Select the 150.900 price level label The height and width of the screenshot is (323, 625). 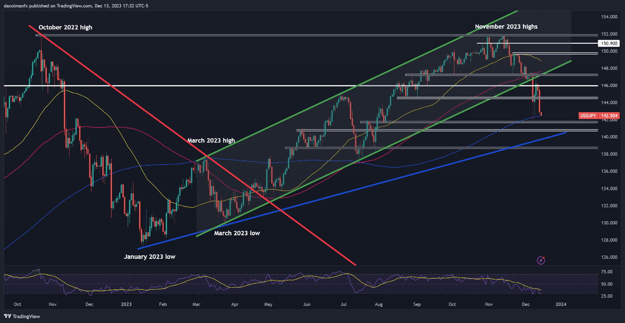click(609, 44)
